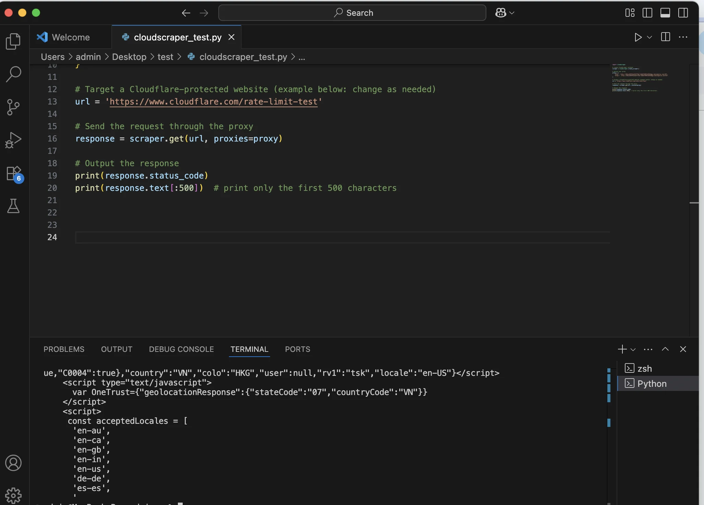
Task: Open Manage gear settings menu
Action: pyautogui.click(x=13, y=495)
